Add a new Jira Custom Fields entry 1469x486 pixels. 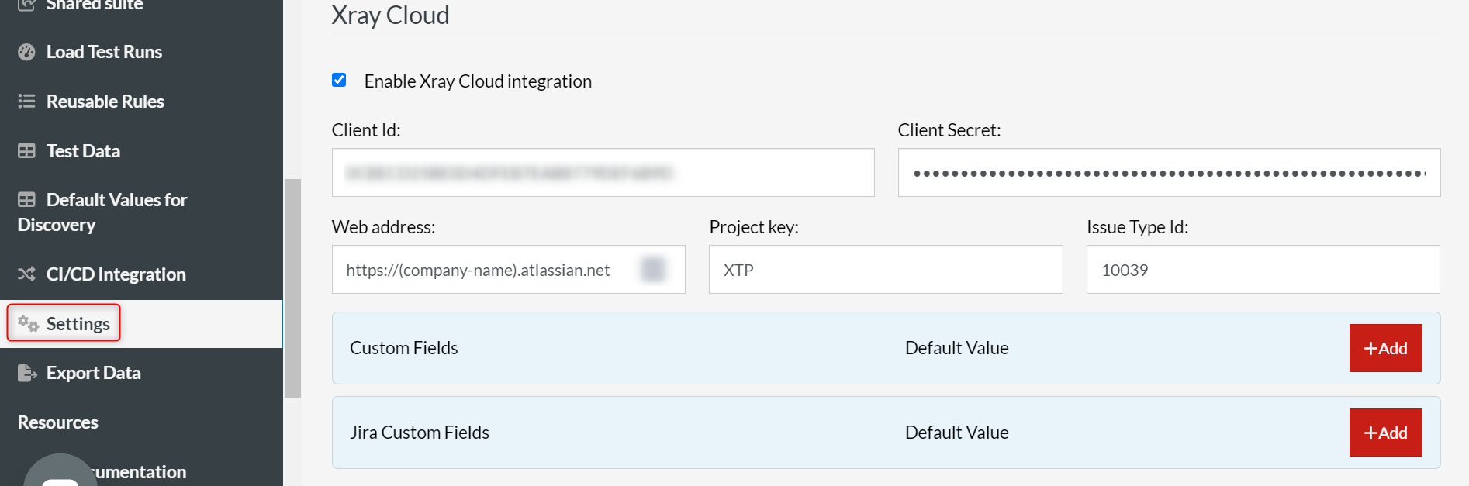pos(1385,433)
